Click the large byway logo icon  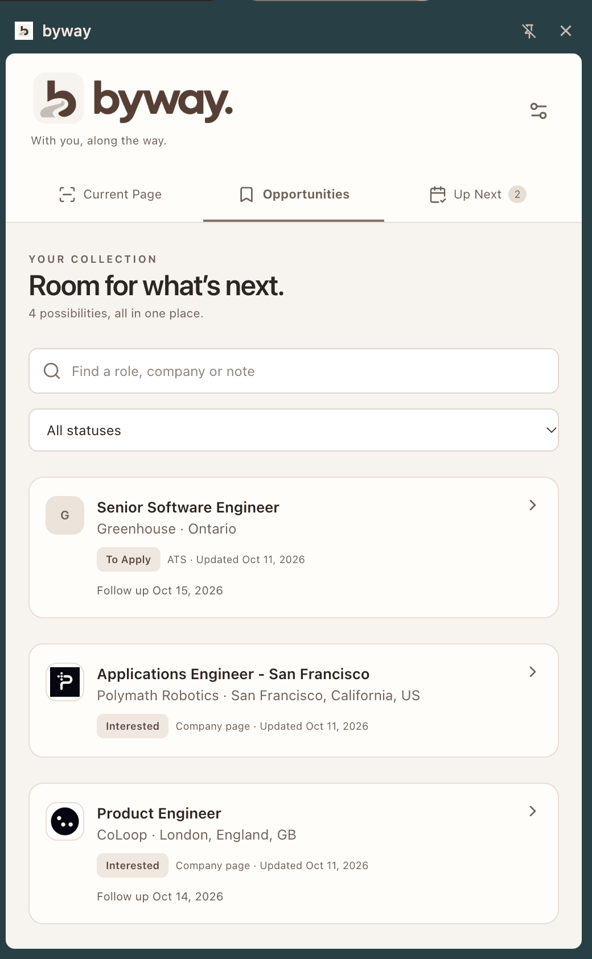pos(59,98)
